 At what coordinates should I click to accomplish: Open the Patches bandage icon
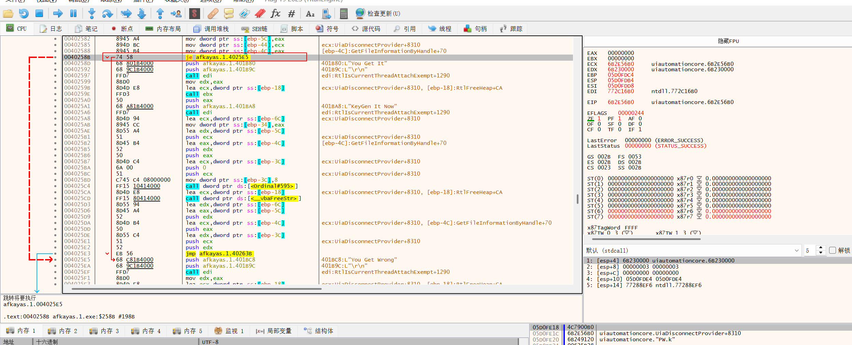click(x=212, y=14)
